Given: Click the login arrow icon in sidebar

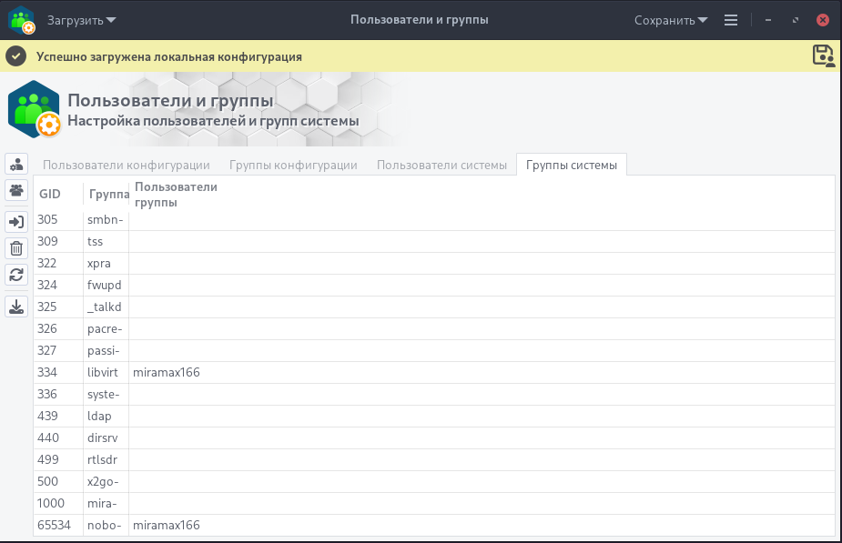Looking at the screenshot, I should [16, 222].
